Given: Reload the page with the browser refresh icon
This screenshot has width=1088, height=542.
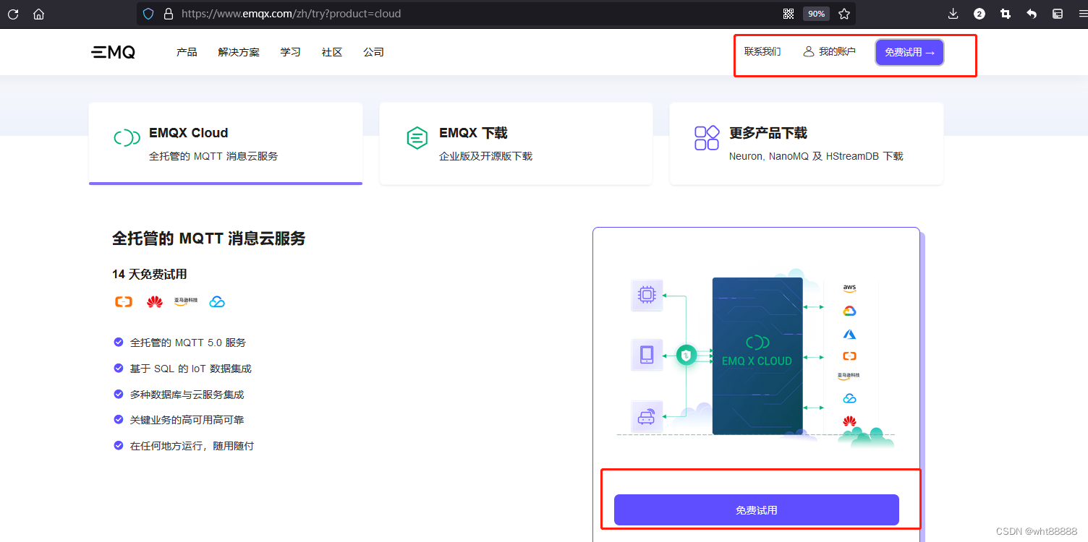Looking at the screenshot, I should tap(12, 14).
